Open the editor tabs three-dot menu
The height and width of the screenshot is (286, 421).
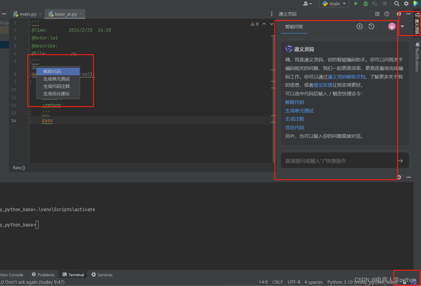click(x=271, y=14)
